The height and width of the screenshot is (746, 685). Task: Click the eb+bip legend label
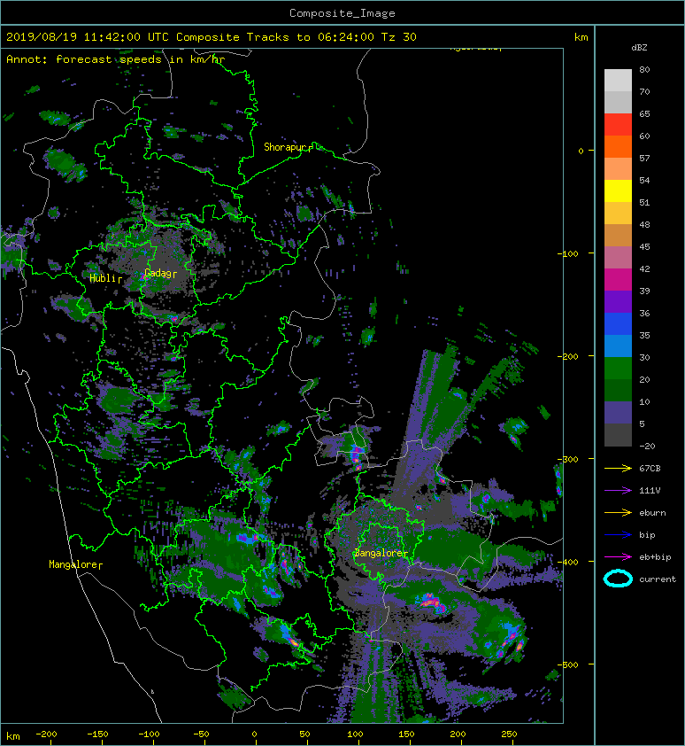click(x=655, y=557)
